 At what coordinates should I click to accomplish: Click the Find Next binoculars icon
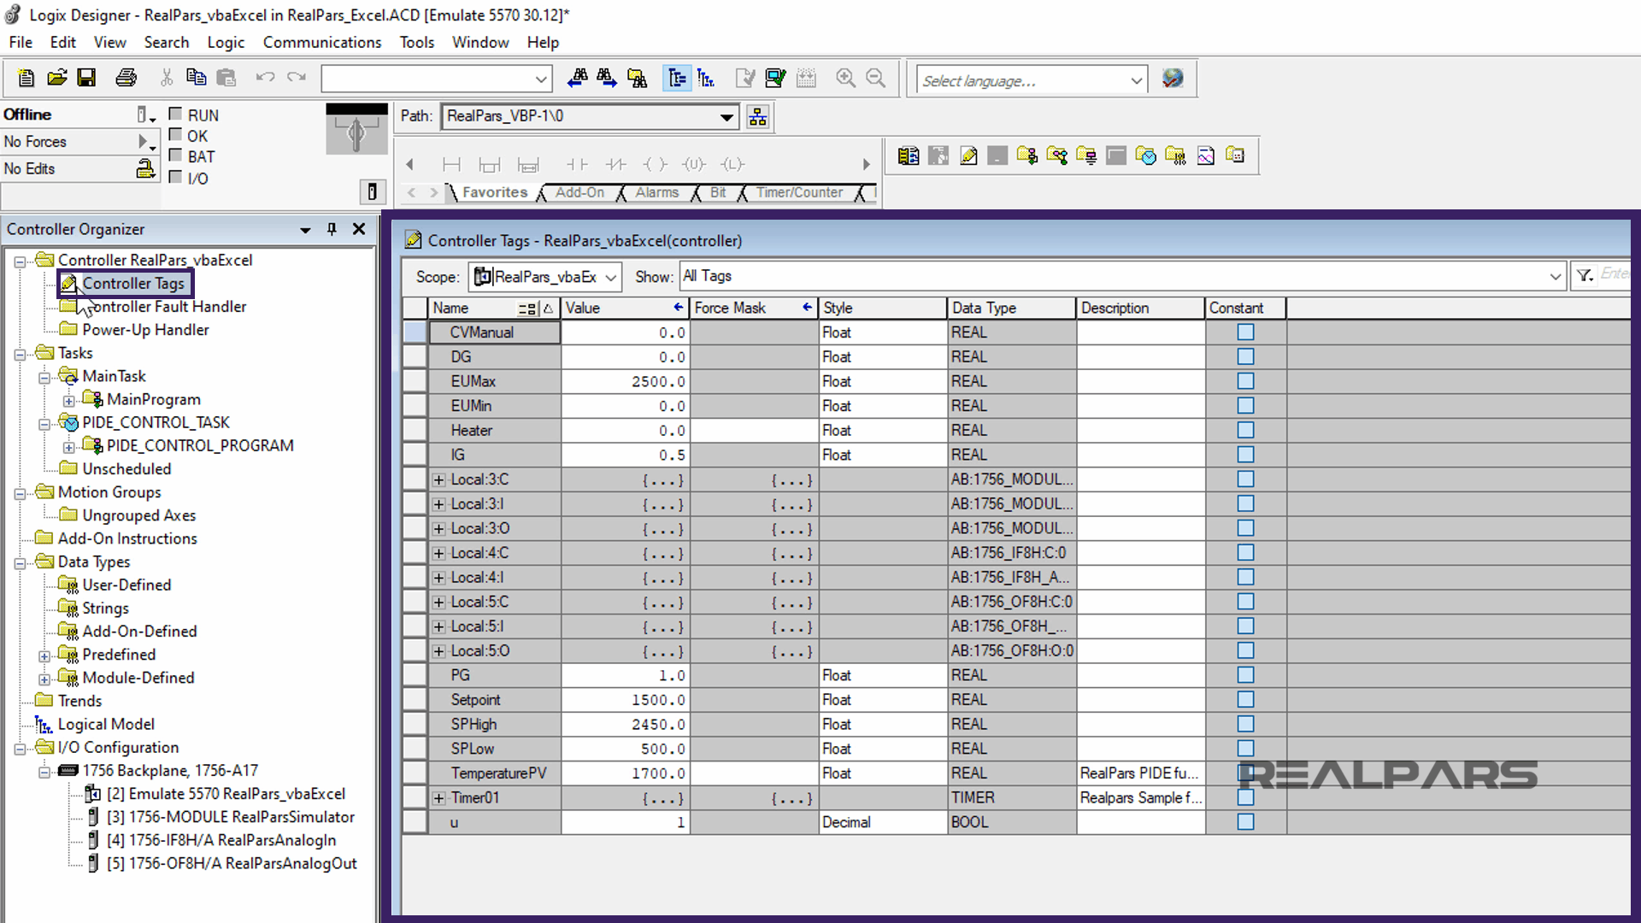(x=607, y=79)
